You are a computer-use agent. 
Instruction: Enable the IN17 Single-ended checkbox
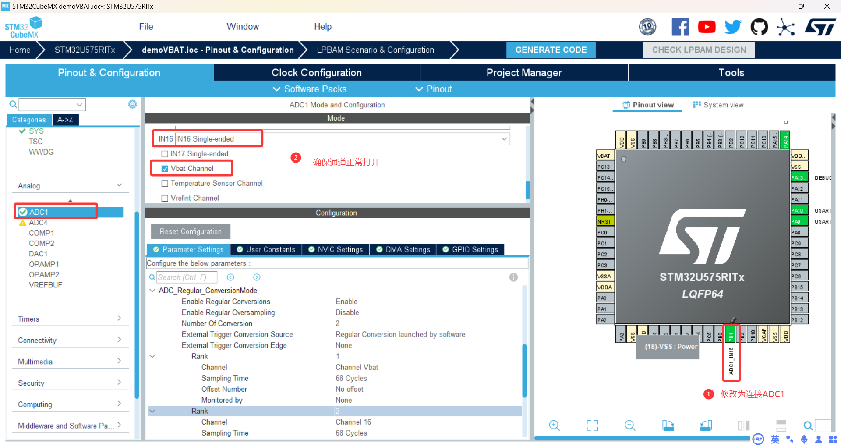(x=165, y=154)
